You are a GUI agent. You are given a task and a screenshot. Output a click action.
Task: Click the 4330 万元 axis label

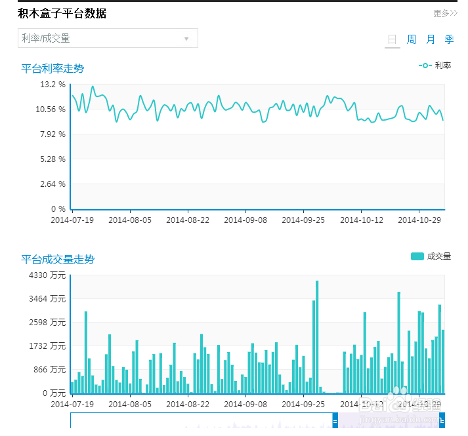pos(47,275)
